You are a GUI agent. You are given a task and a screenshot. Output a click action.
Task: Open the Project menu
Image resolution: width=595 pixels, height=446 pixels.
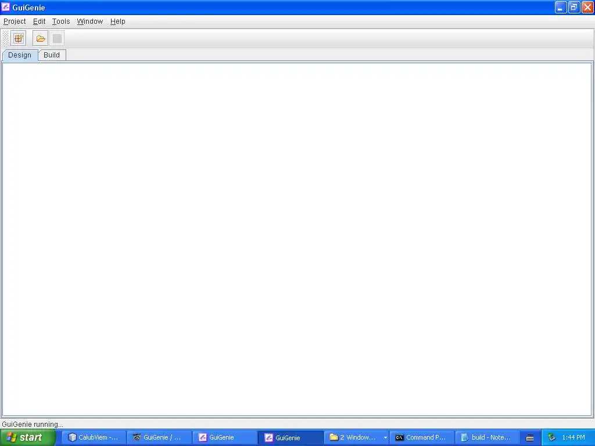(x=15, y=21)
